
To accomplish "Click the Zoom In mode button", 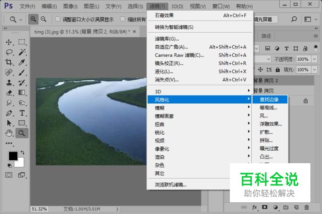I will click(33, 19).
